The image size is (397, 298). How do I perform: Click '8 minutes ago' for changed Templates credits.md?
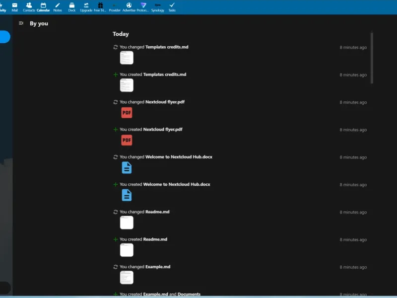click(x=353, y=47)
